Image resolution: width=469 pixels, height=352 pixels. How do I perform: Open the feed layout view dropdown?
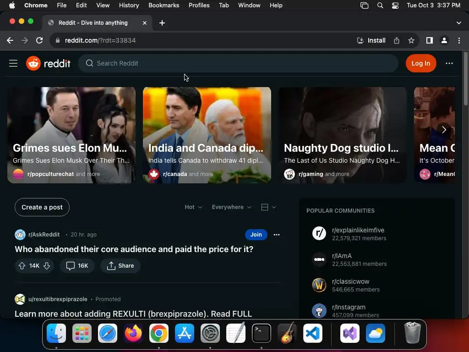point(268,207)
